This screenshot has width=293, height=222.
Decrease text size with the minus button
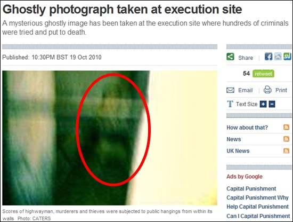tap(272, 104)
